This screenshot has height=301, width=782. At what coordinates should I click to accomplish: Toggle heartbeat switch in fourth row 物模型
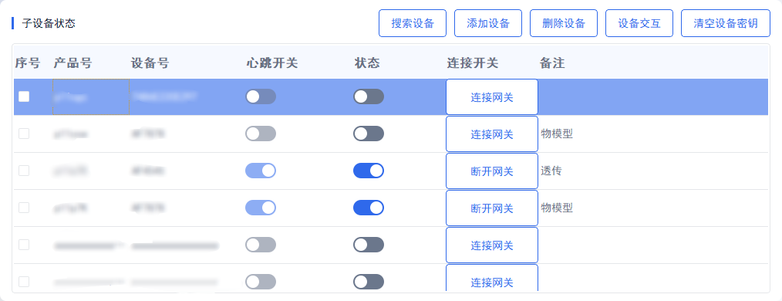click(261, 208)
